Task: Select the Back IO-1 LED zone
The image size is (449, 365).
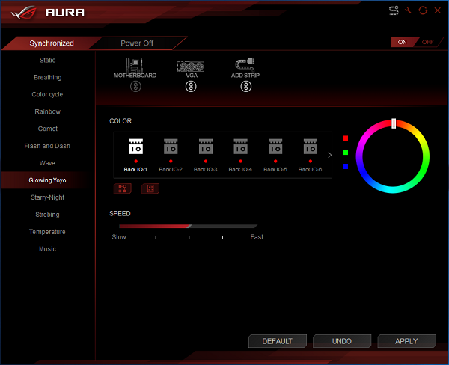Action: [x=135, y=155]
